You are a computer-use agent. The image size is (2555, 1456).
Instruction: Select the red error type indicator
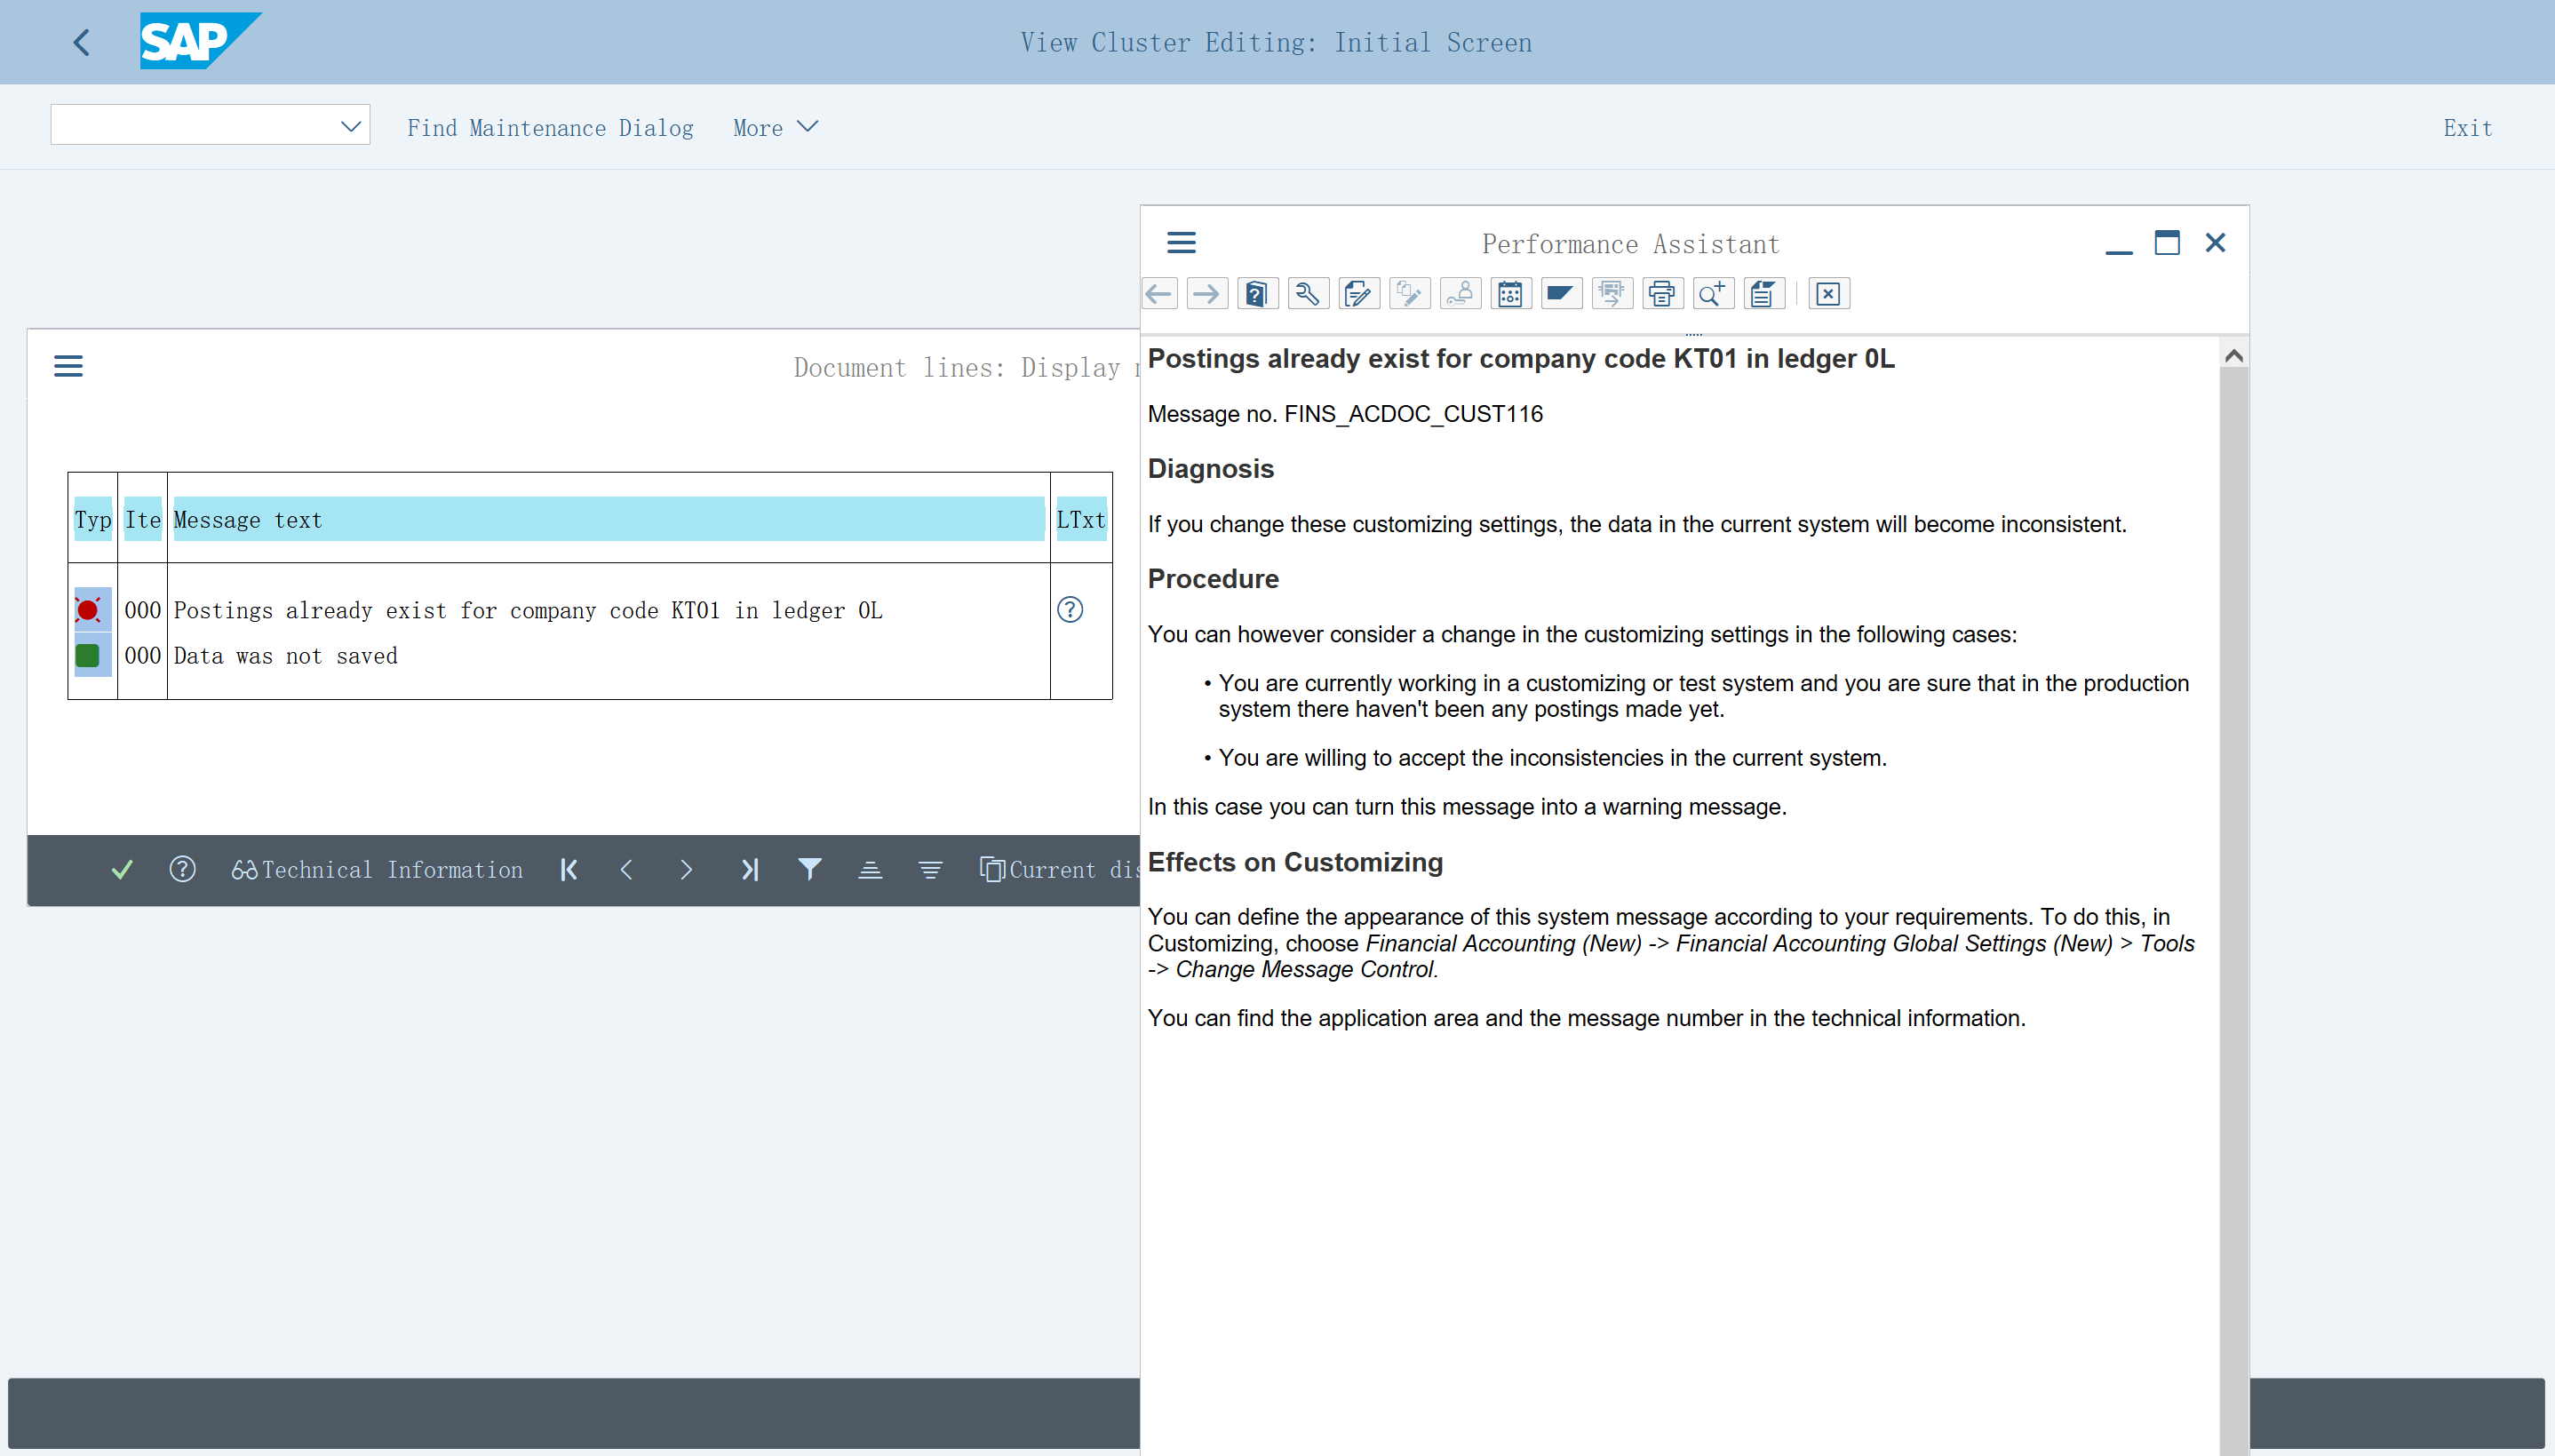click(88, 610)
